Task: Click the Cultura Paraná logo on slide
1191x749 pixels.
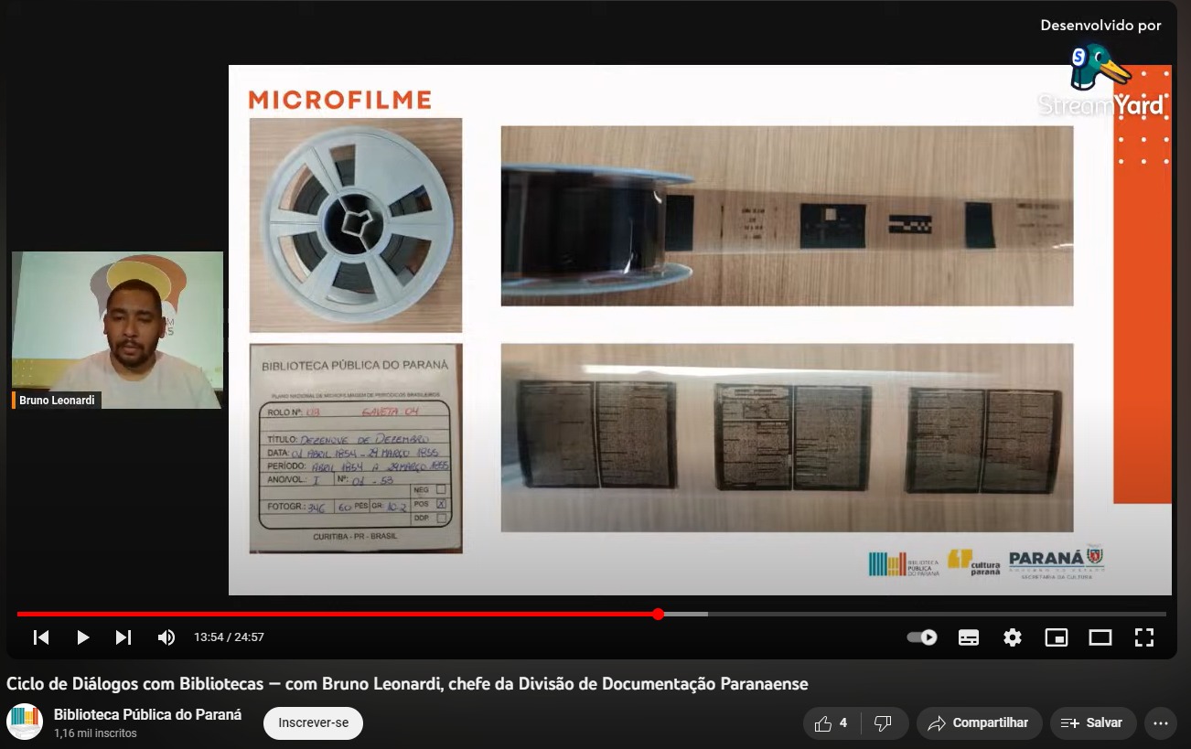Action: point(973,562)
